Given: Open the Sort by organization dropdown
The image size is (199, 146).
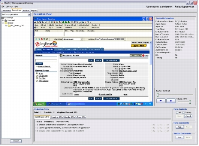Looking at the screenshot, I should click(x=29, y=15).
